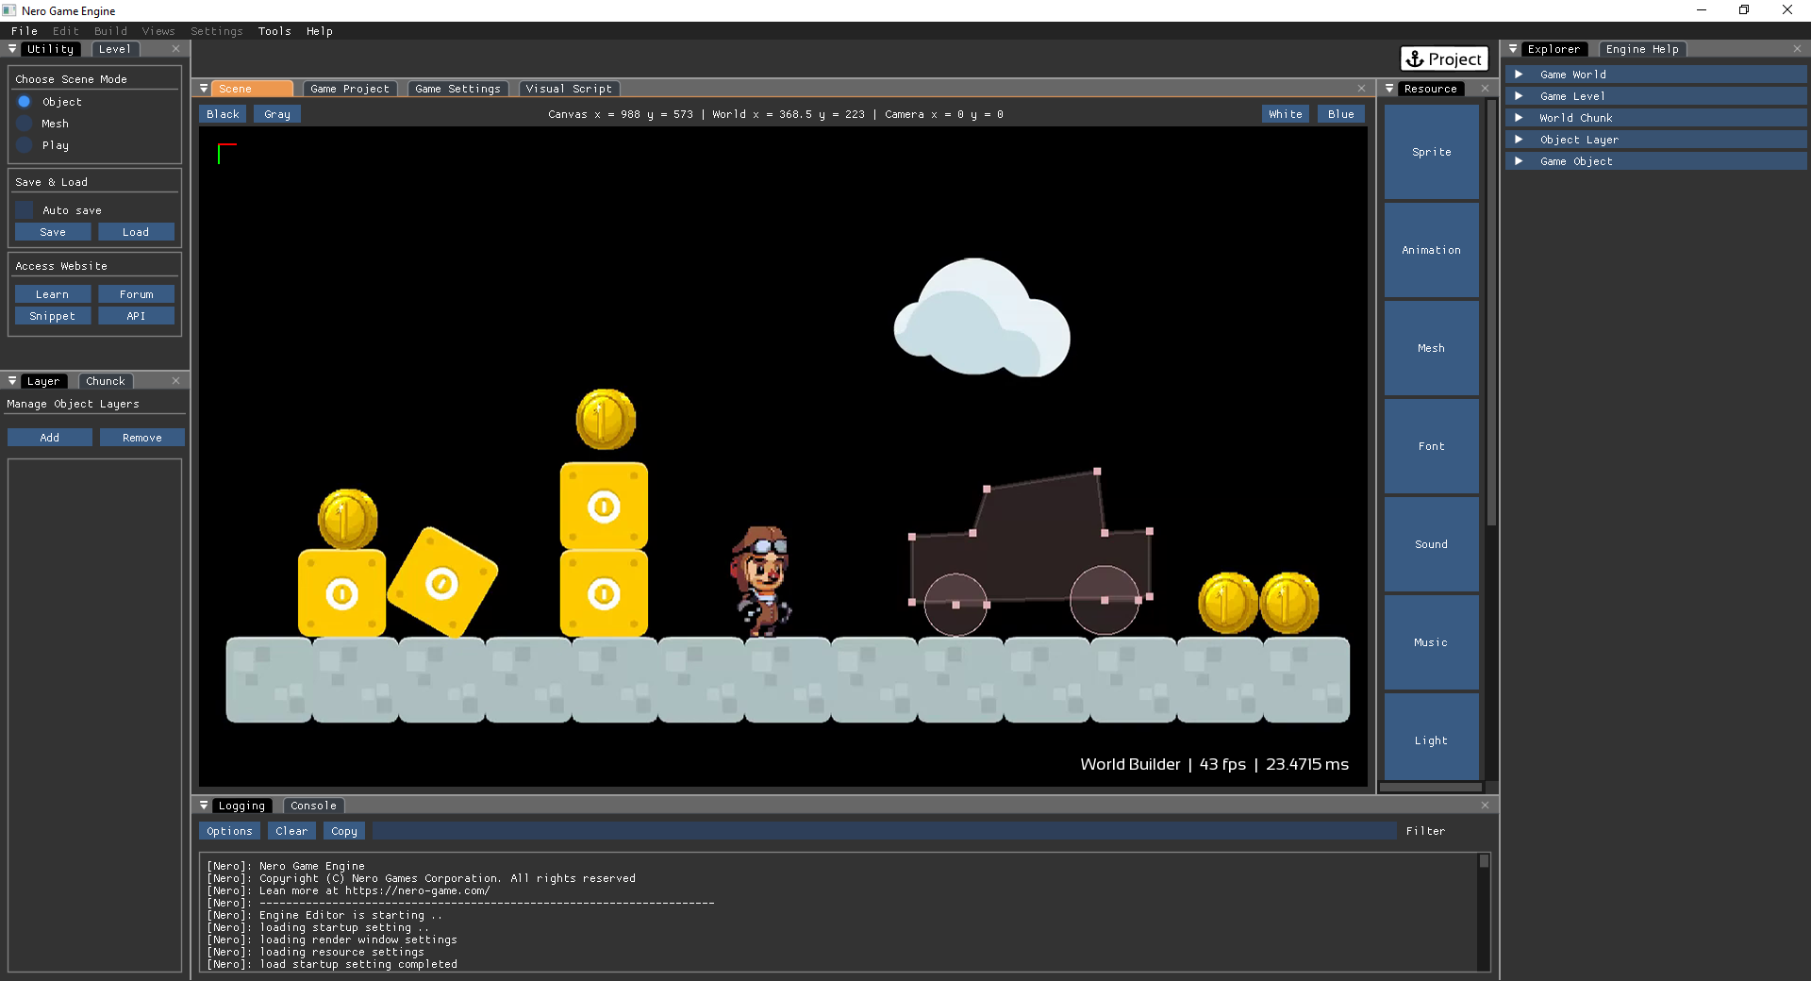Switch to the Level tab
The width and height of the screenshot is (1811, 981).
[x=115, y=49]
